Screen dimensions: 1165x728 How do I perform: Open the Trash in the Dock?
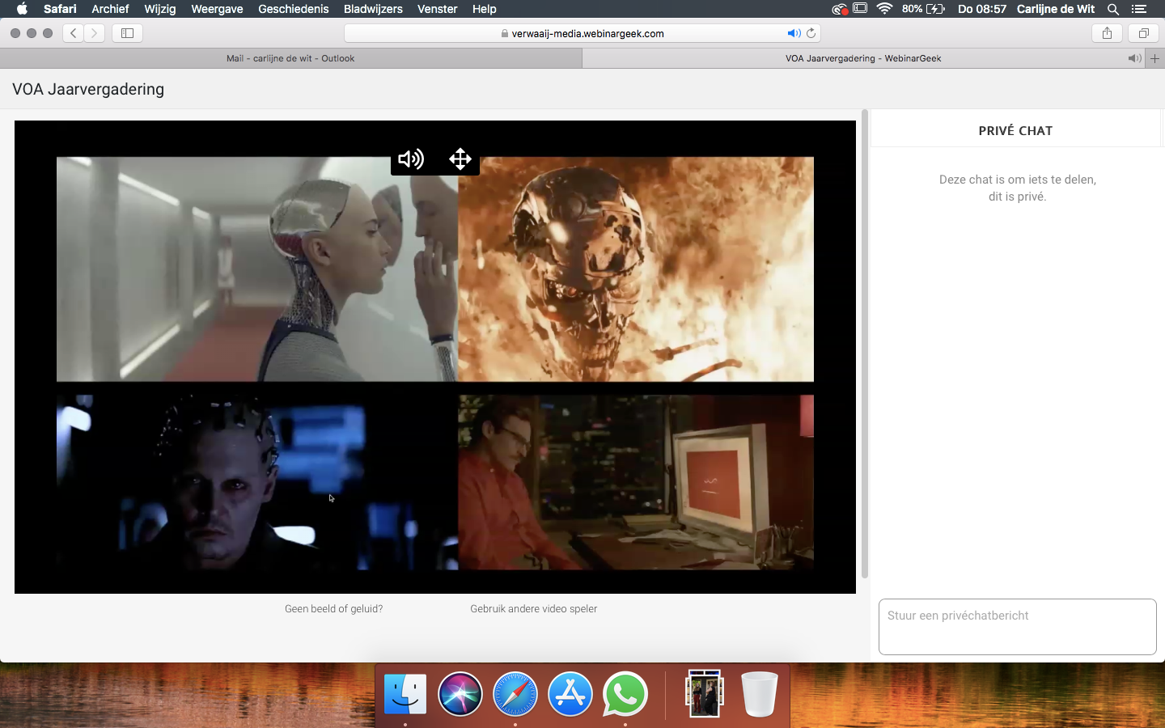tap(760, 694)
